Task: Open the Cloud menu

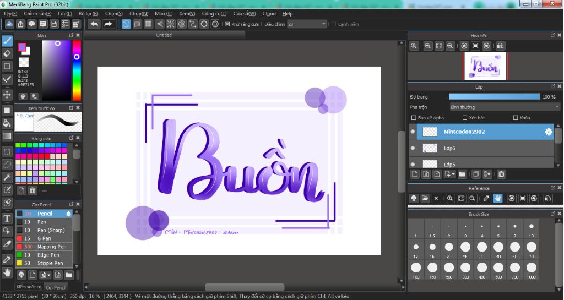Action: coord(269,14)
